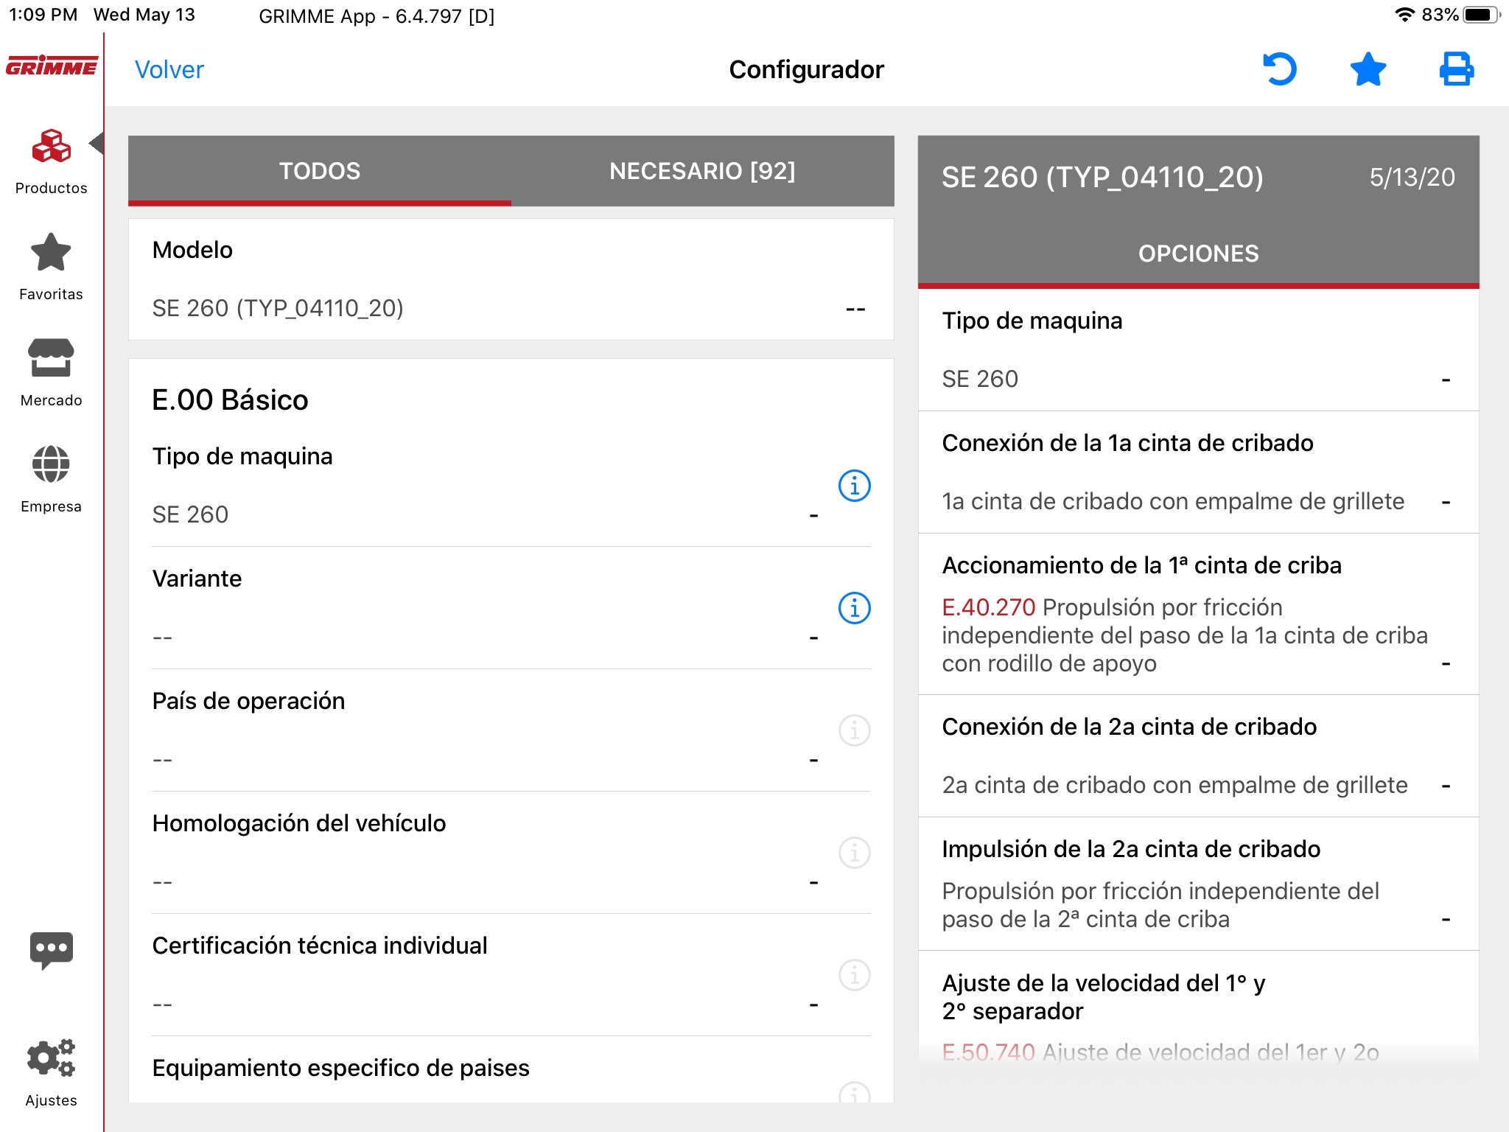Select the OPCIONES tab
Image resolution: width=1509 pixels, height=1132 pixels.
coord(1198,254)
